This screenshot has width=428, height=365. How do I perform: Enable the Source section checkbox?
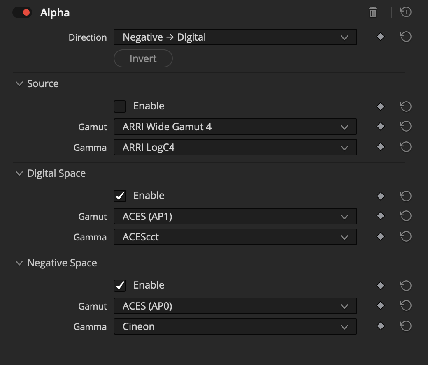(x=119, y=106)
